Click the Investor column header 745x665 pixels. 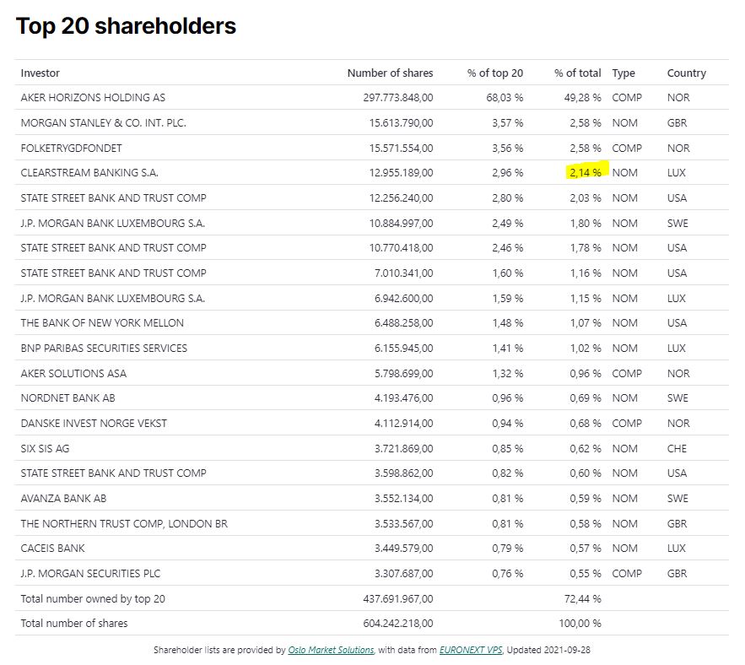pyautogui.click(x=40, y=73)
